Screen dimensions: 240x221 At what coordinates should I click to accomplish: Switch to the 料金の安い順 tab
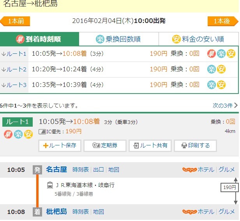pos(199,39)
